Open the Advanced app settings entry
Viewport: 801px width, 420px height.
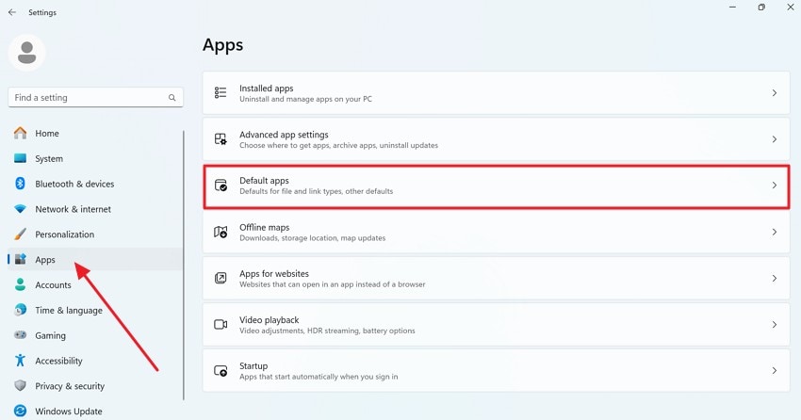pos(496,139)
